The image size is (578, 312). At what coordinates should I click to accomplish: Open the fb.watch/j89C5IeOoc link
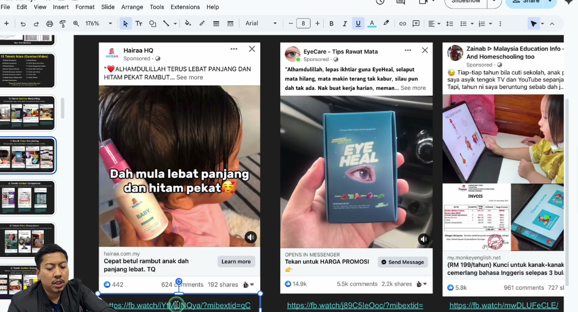(355, 305)
